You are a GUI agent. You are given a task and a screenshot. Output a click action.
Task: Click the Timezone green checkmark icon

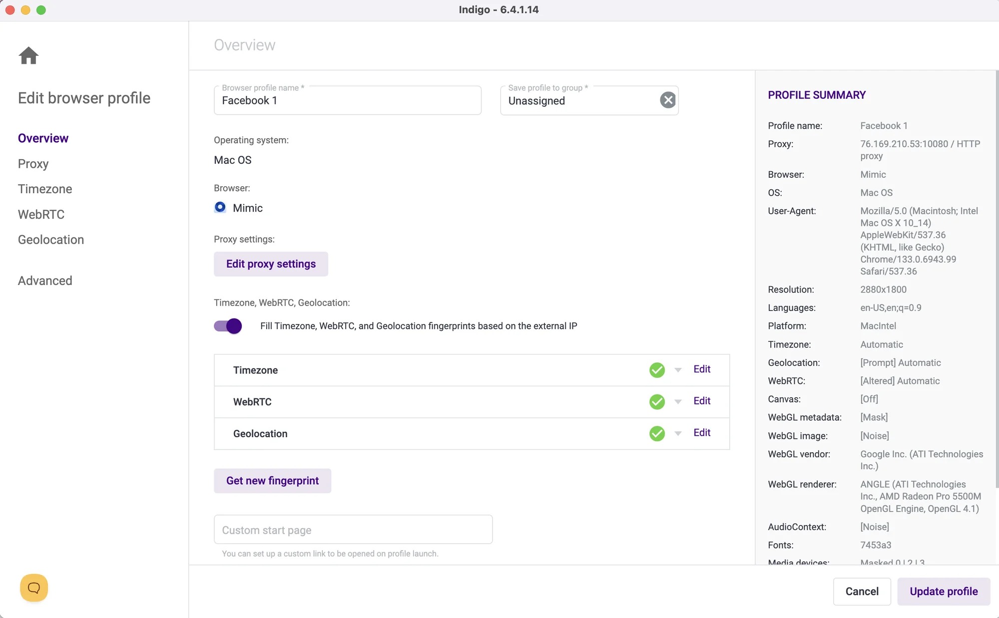[657, 370]
